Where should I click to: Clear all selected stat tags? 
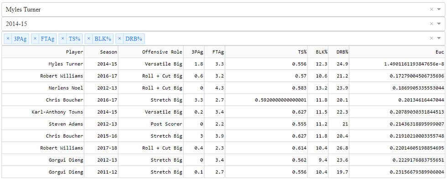pyautogui.click(x=431, y=38)
